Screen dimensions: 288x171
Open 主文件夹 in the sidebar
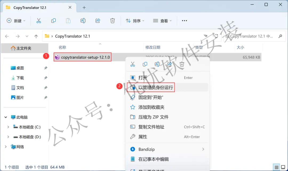25,48
